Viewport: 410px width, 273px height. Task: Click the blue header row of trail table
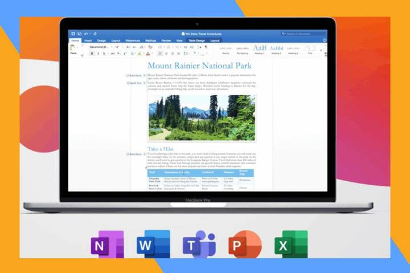(x=201, y=173)
